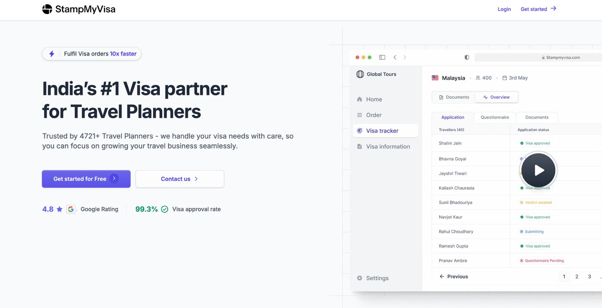Click the StampMyVisa logo icon

click(47, 9)
